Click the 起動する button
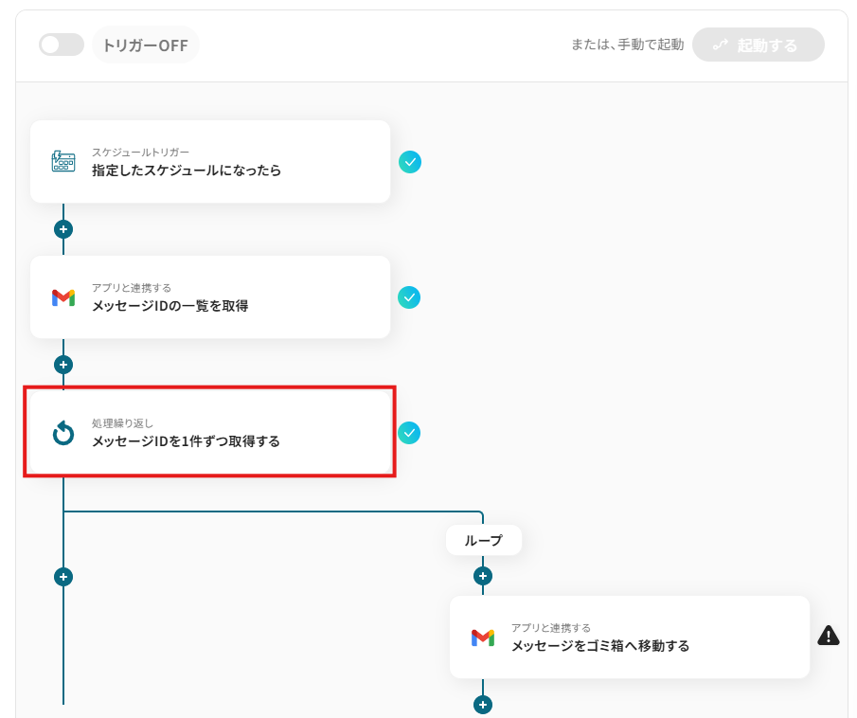The width and height of the screenshot is (857, 718). [759, 45]
